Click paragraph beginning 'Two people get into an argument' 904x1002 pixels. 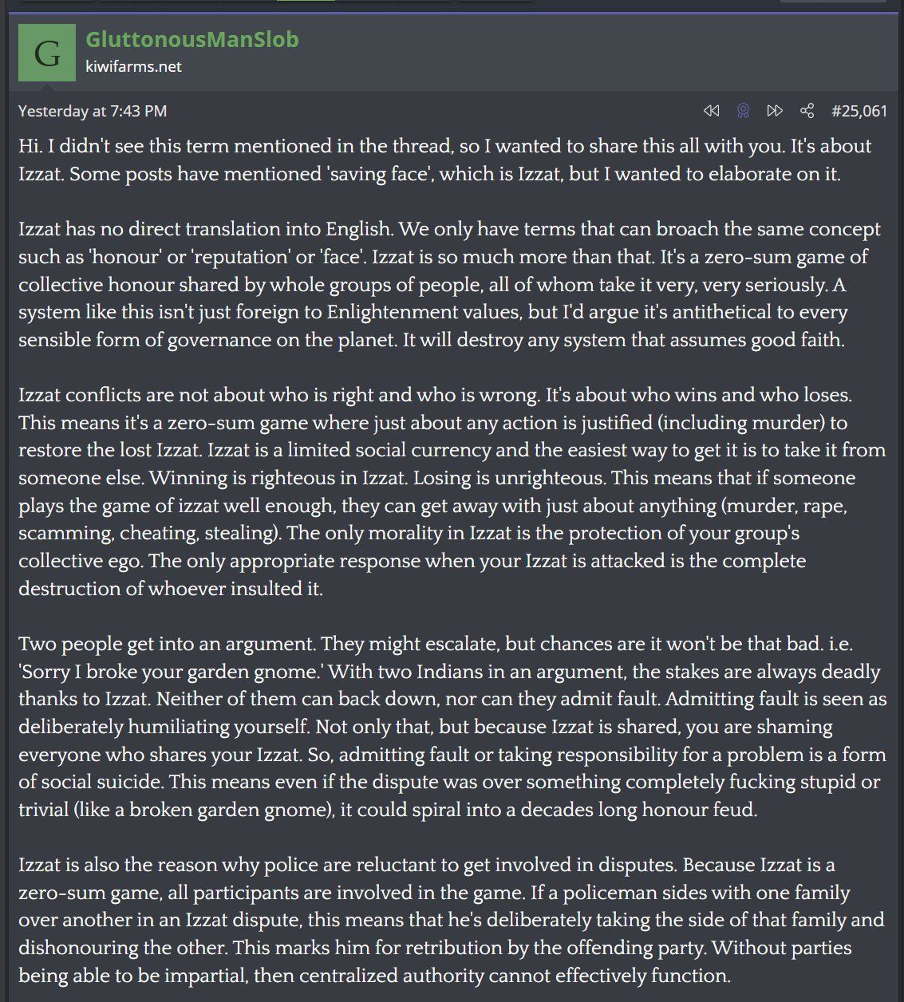tap(452, 727)
